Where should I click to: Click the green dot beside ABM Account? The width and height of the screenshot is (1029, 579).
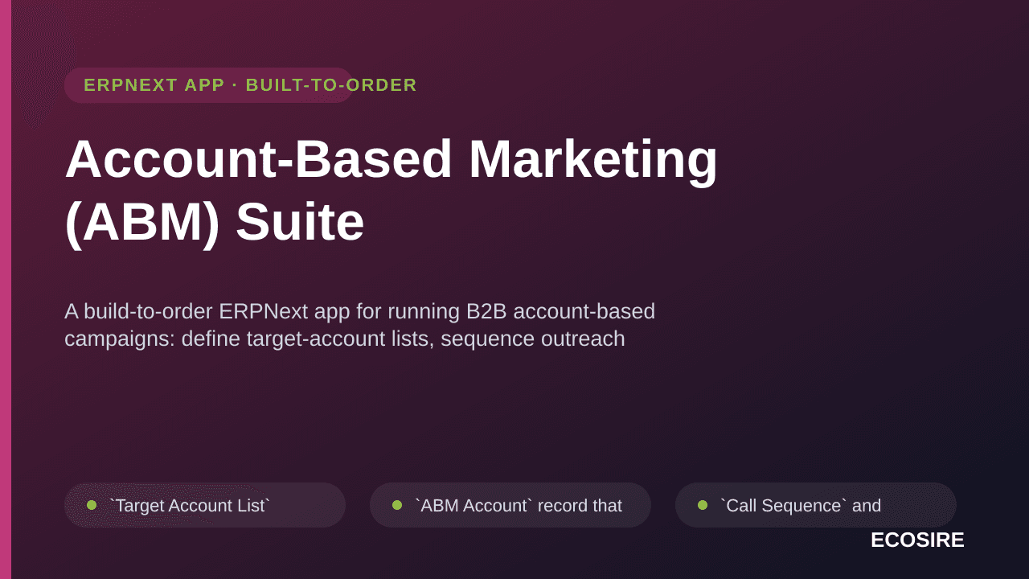click(x=397, y=505)
